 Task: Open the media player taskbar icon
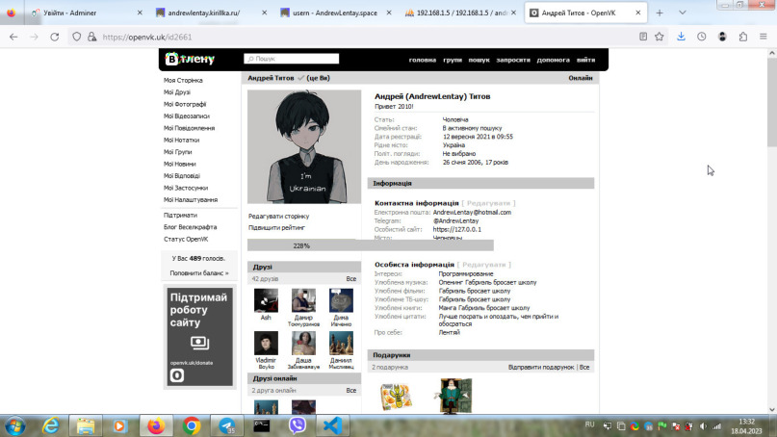click(x=119, y=426)
